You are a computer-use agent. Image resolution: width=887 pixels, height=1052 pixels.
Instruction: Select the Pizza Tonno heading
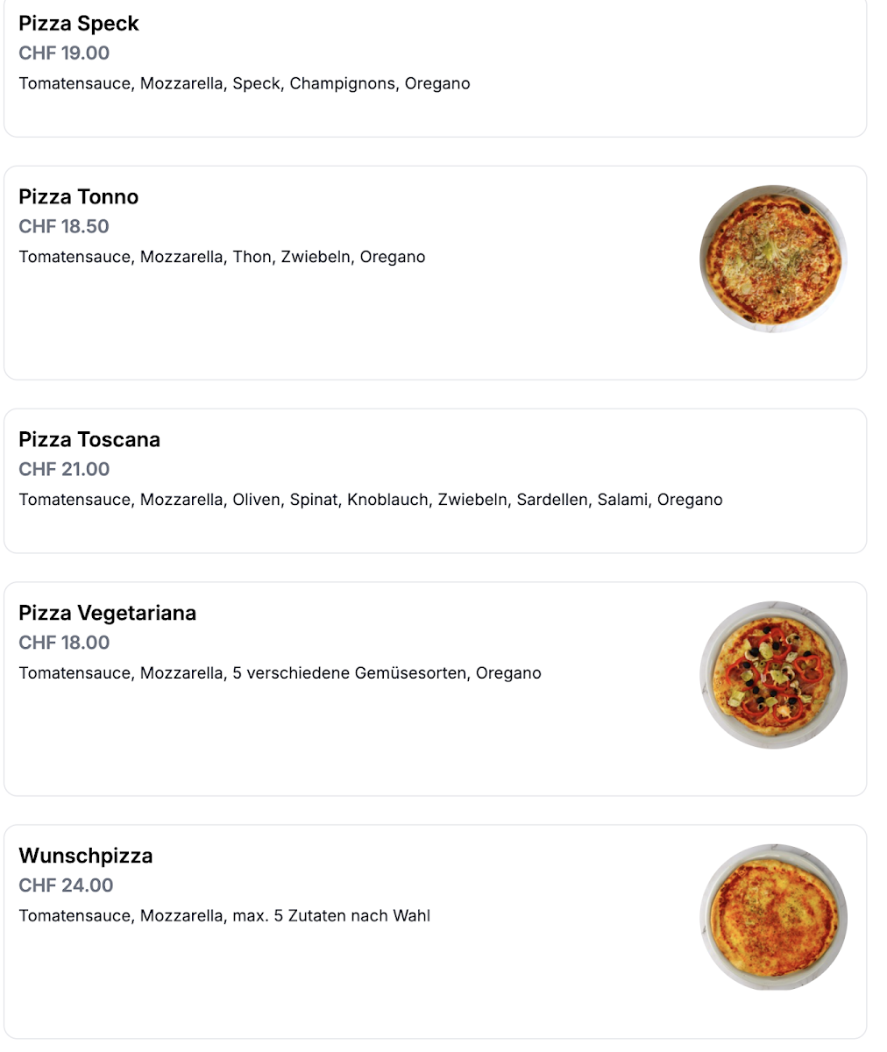point(79,197)
